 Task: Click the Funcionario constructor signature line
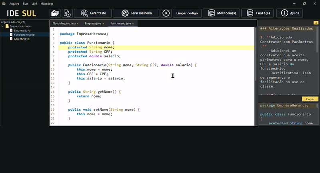(x=132, y=65)
